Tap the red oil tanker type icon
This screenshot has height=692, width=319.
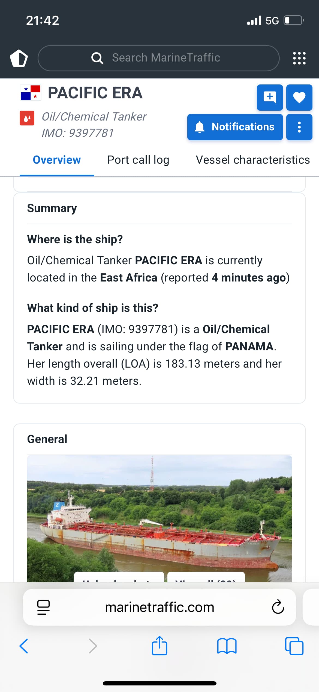tap(27, 118)
